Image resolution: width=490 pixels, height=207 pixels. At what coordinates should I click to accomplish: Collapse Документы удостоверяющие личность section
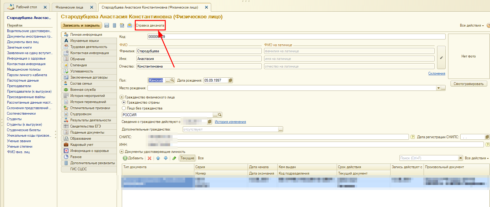pyautogui.click(x=122, y=152)
